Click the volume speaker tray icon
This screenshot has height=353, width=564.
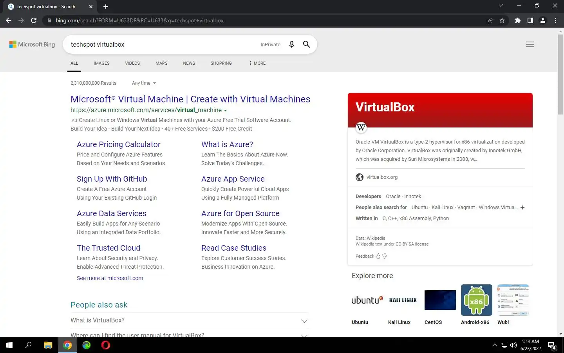pos(513,346)
